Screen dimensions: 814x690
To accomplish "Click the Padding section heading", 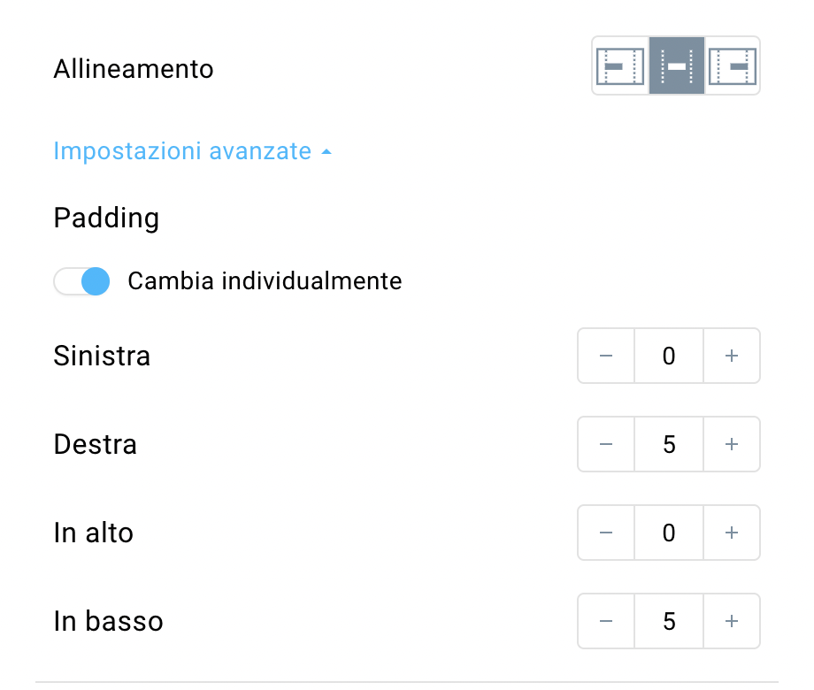I will tap(106, 218).
